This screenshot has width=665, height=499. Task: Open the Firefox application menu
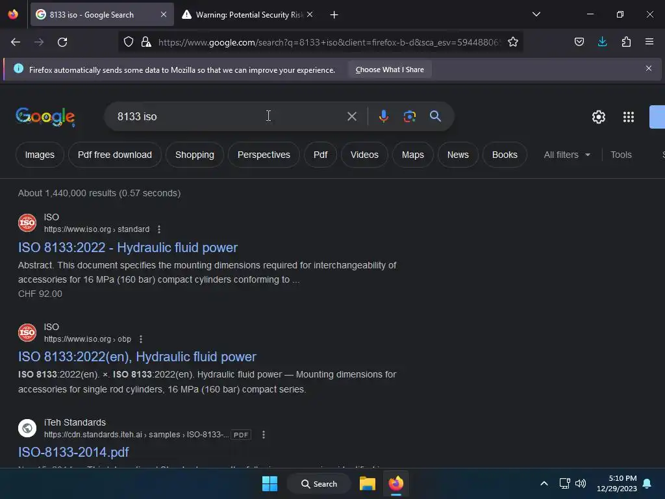(x=649, y=42)
